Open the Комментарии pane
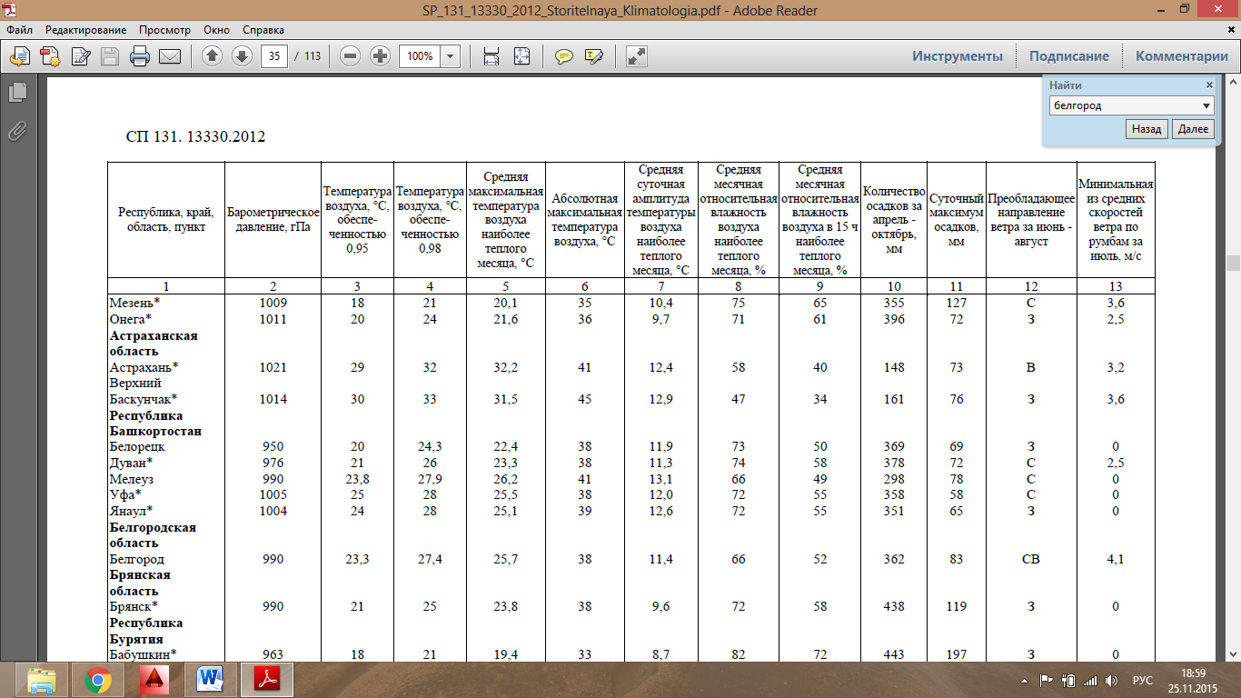Screen dimensions: 1241x698 (1181, 56)
